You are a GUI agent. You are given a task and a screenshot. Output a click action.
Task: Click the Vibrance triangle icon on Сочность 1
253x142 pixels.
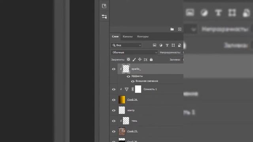pyautogui.click(x=126, y=89)
